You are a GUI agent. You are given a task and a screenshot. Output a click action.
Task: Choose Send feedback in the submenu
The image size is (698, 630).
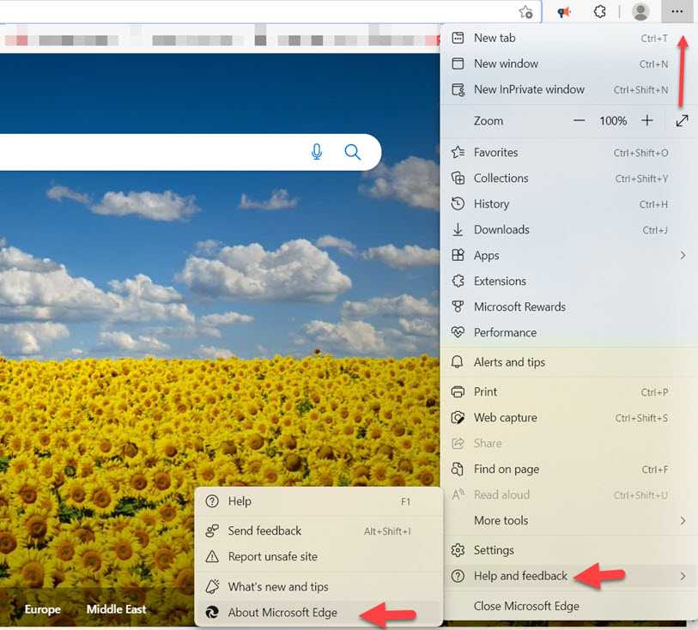pos(264,530)
